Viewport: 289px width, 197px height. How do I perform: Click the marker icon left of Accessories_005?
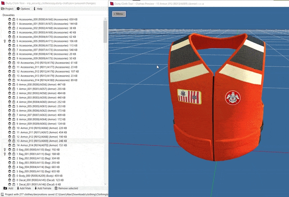[5, 41]
